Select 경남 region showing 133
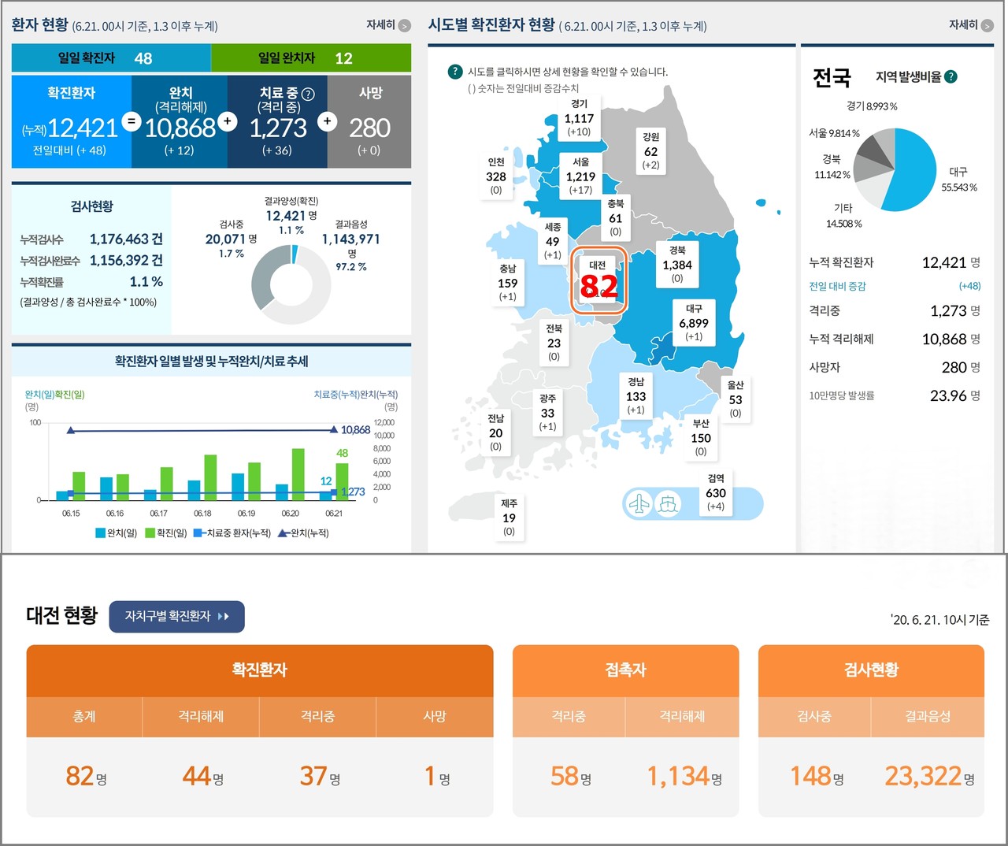The width and height of the screenshot is (1008, 846). tap(636, 396)
